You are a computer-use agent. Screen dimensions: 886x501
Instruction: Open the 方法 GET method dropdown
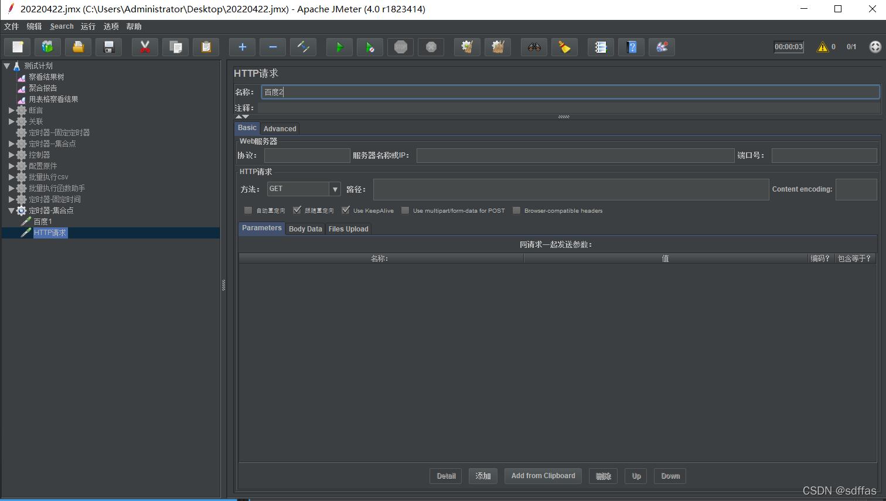click(x=335, y=189)
